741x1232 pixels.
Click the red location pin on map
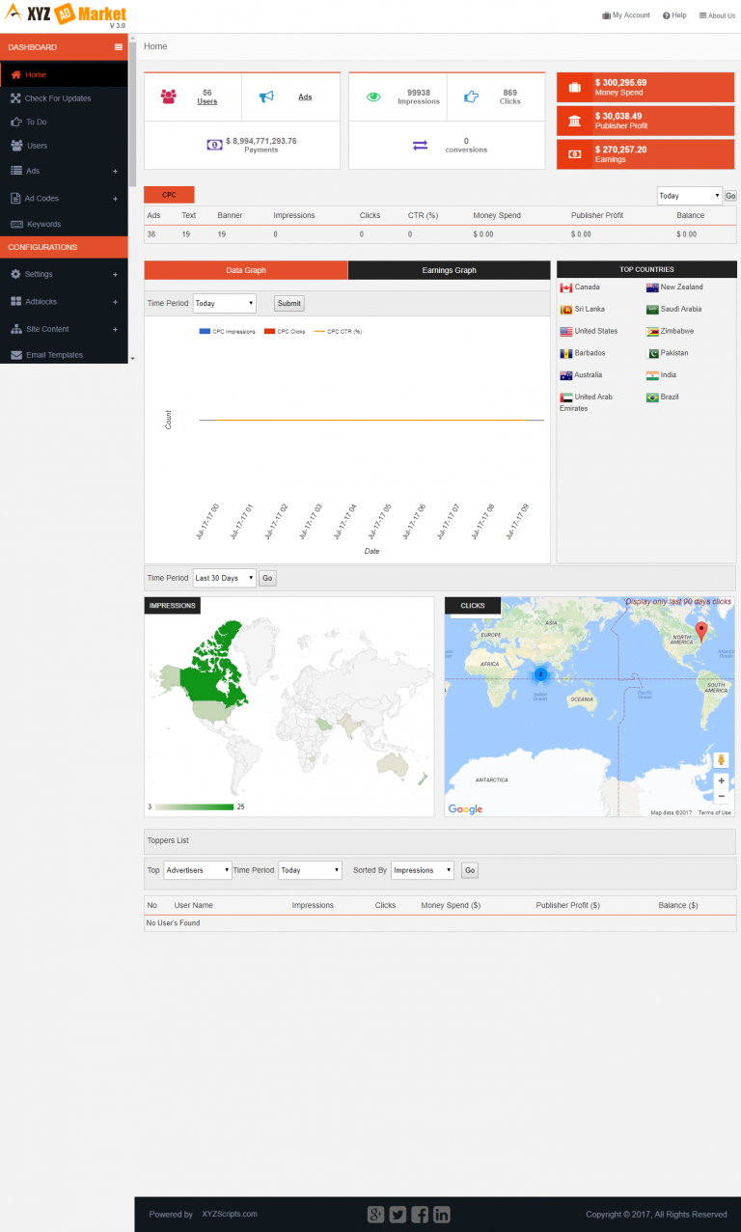pyautogui.click(x=701, y=631)
